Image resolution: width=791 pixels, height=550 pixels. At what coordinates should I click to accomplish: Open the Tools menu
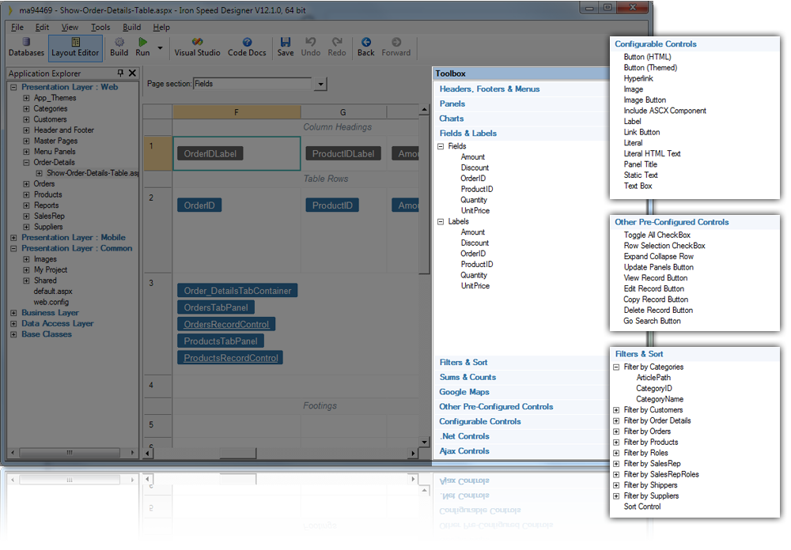101,26
